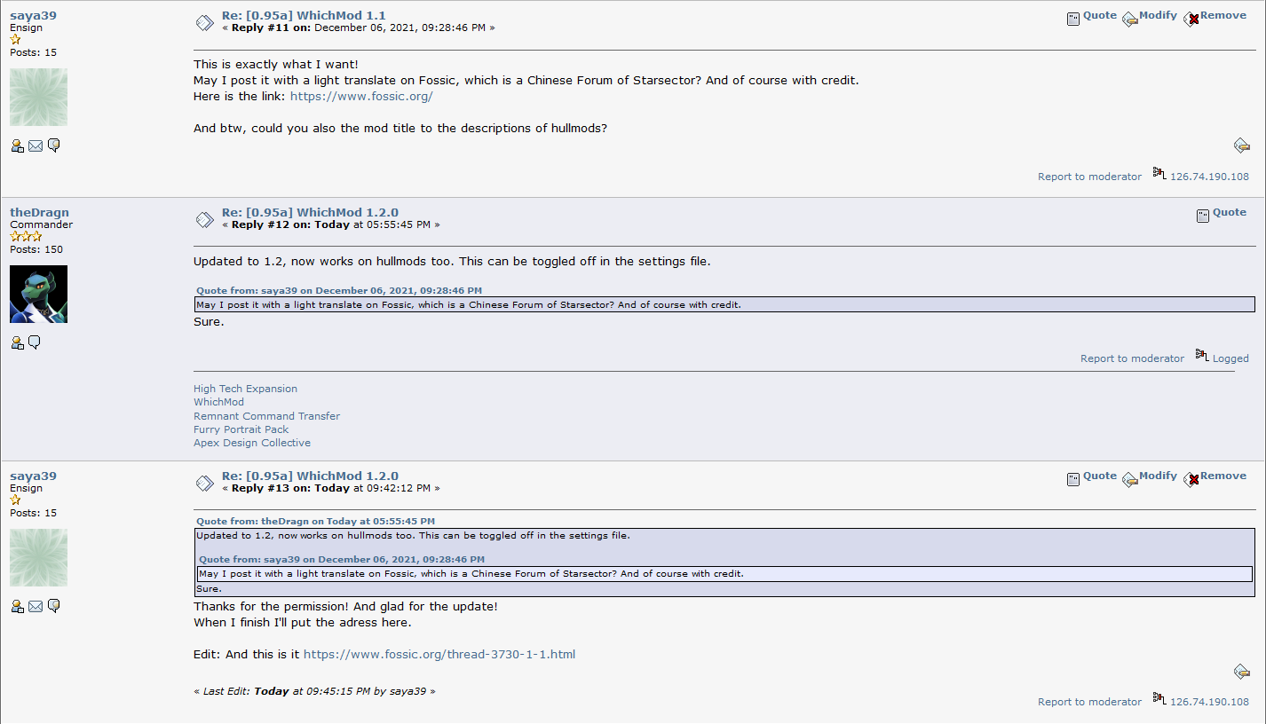Report Reply #12 to moderator
The width and height of the screenshot is (1266, 724).
(1132, 358)
